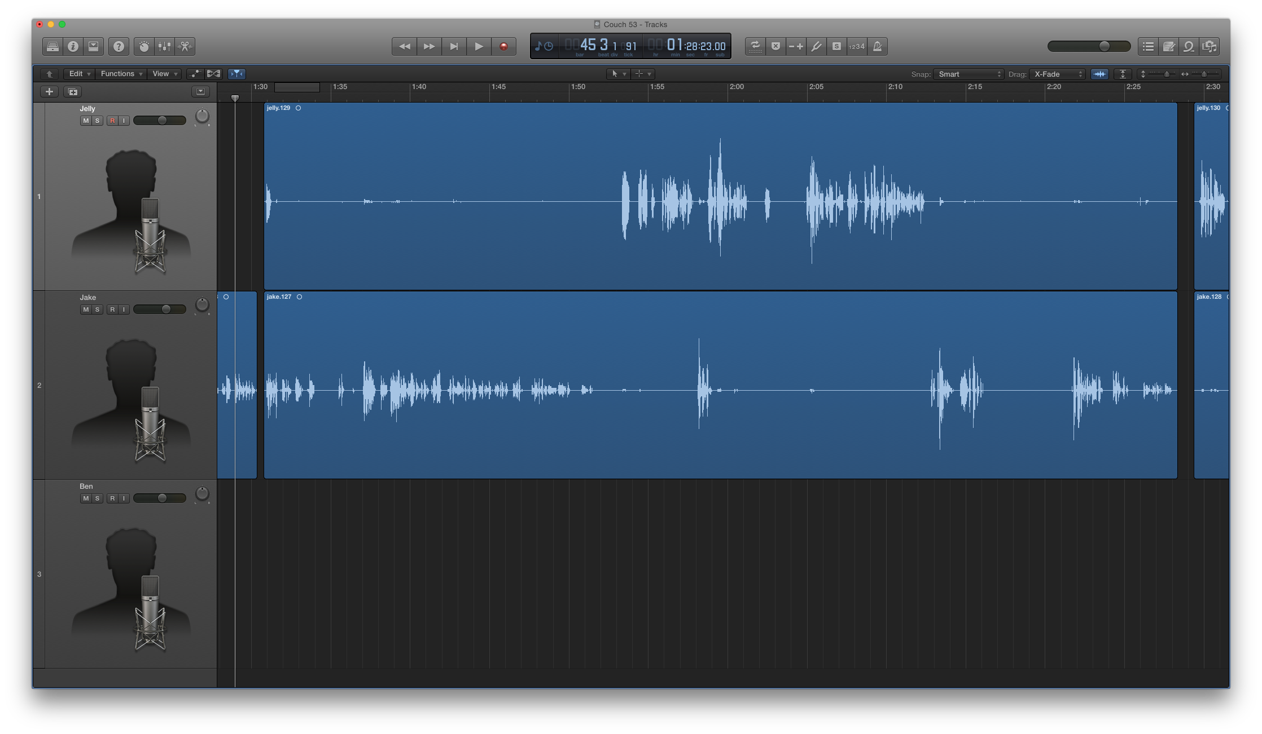Disable record on Jelly track

[x=112, y=121]
